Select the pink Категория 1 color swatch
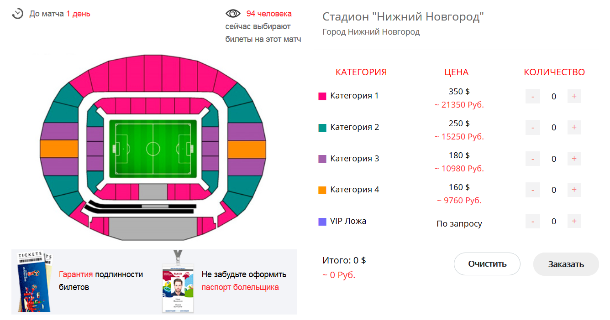Screen dimensions: 610x320 322,96
